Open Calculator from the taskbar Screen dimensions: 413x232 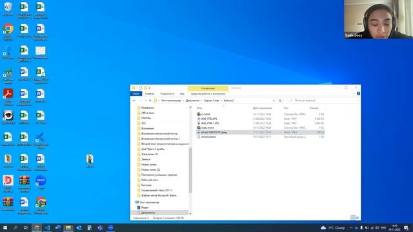(x=90, y=227)
